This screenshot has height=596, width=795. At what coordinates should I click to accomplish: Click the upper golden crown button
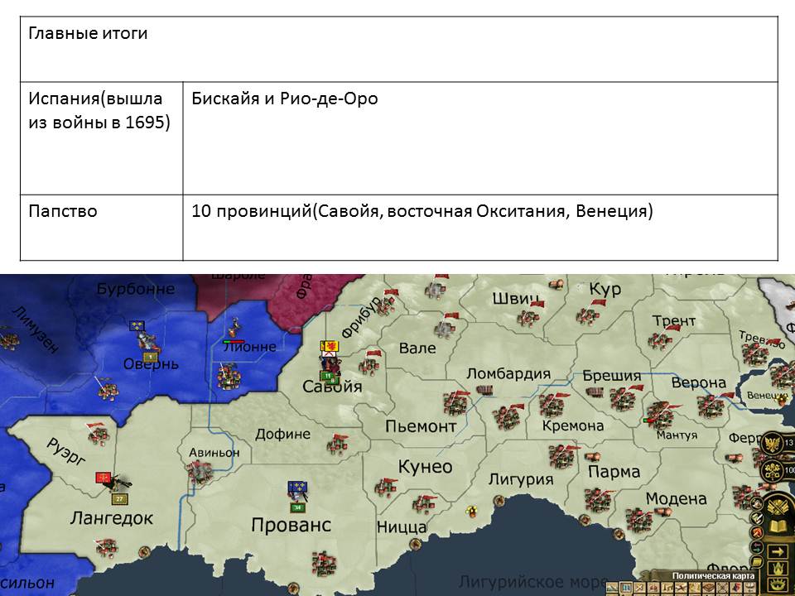(x=778, y=569)
